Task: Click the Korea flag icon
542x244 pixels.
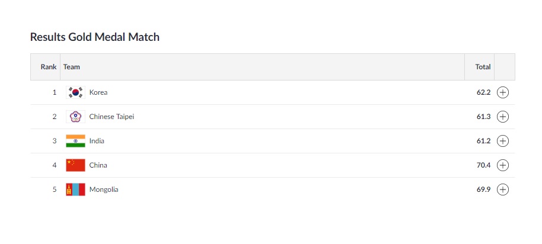Action: click(x=75, y=92)
